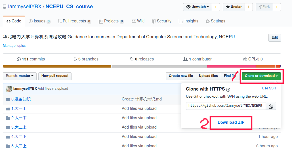Open the Branch: master dropdown
Image resolution: width=292 pixels, height=153 pixels.
point(20,76)
